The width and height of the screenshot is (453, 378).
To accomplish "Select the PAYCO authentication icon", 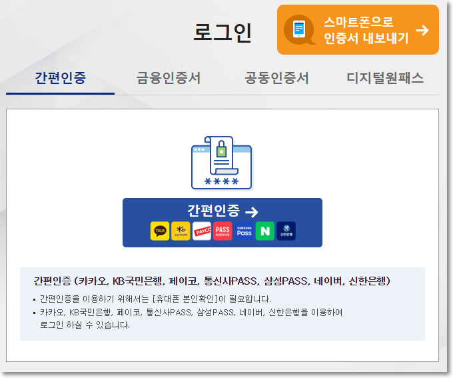I will pos(202,231).
